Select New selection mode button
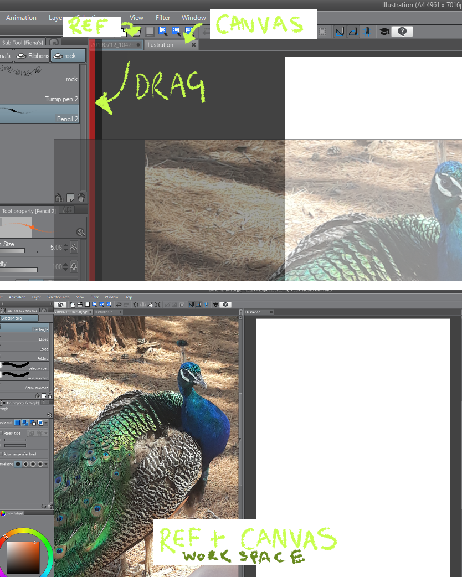This screenshot has width=462, height=577. click(x=17, y=423)
